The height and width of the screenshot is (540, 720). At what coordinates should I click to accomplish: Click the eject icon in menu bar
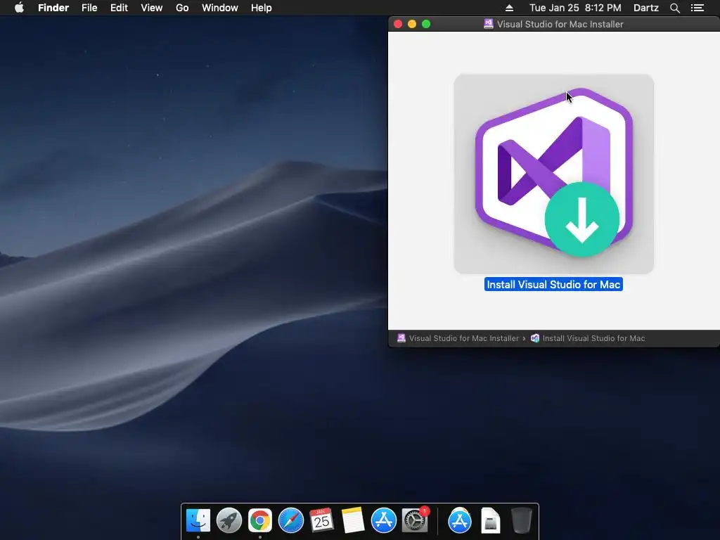coord(509,8)
